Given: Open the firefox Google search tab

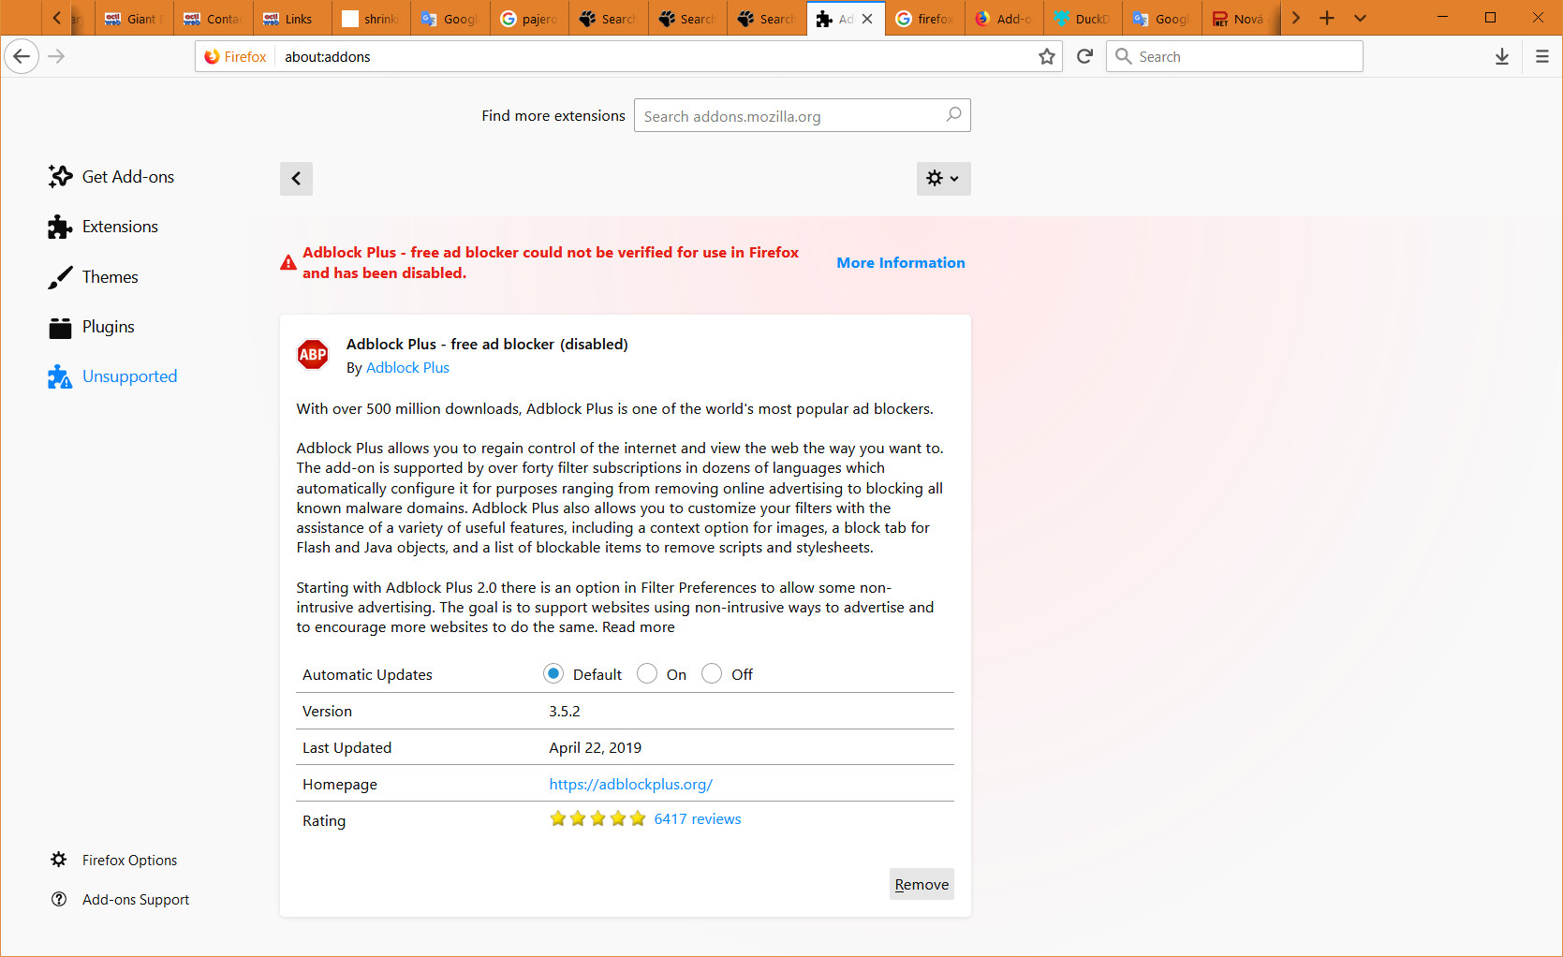Looking at the screenshot, I should (x=924, y=19).
